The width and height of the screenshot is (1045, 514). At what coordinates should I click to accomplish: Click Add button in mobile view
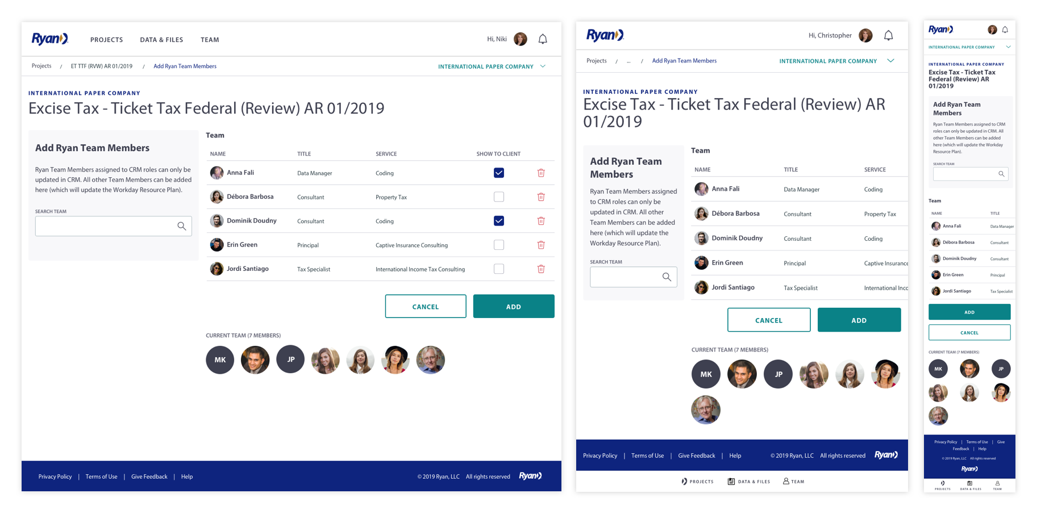(969, 312)
